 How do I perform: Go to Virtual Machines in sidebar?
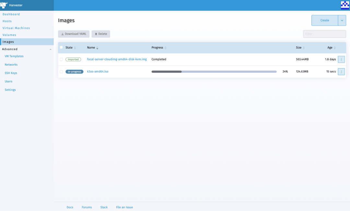[x=16, y=28]
